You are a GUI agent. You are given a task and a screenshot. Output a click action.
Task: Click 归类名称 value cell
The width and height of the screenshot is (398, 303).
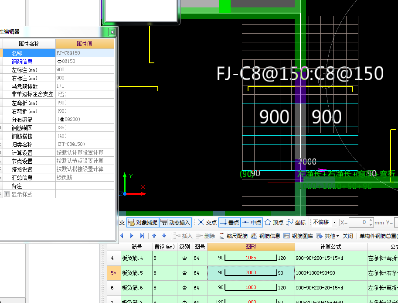point(85,144)
